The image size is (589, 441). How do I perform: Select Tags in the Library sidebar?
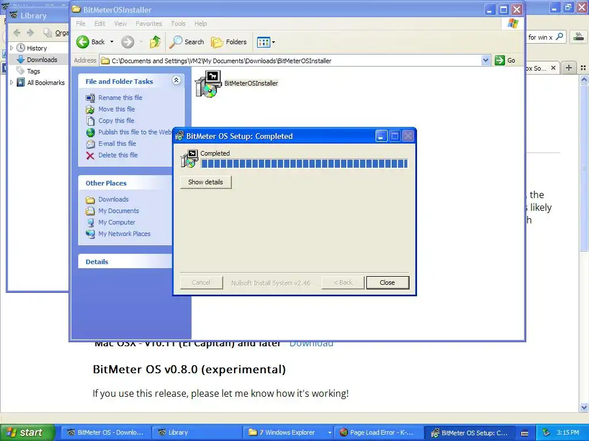(33, 71)
